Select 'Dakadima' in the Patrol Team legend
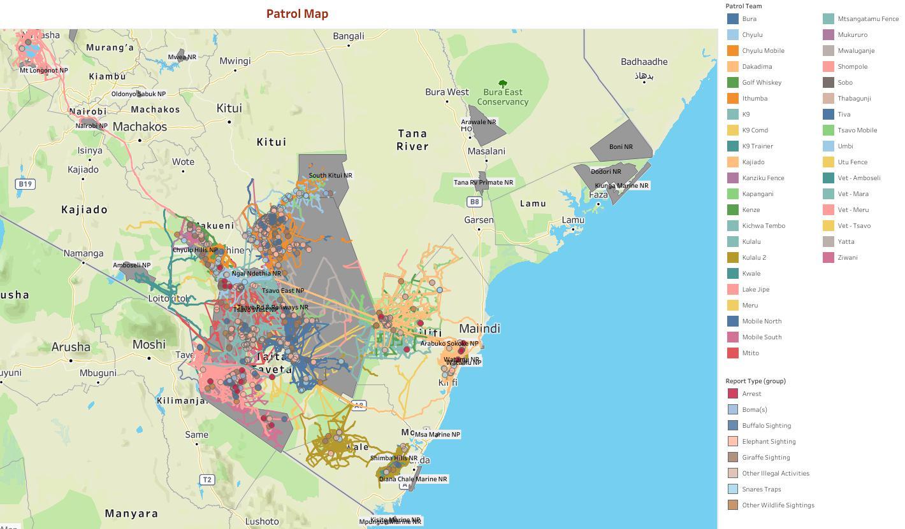The width and height of the screenshot is (905, 529). coord(757,67)
